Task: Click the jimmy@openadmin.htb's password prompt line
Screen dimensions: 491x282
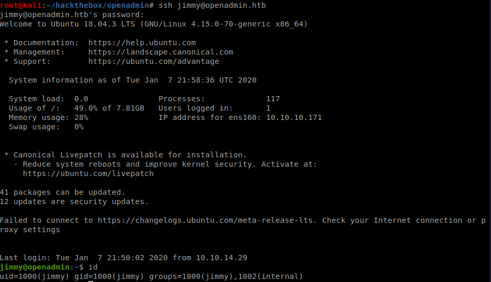Action: [x=72, y=15]
